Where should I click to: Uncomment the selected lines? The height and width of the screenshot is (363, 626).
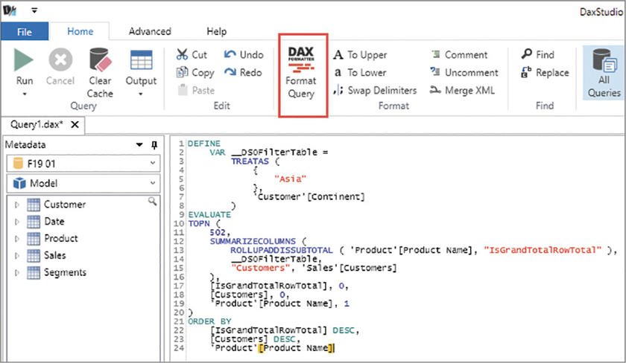click(464, 72)
